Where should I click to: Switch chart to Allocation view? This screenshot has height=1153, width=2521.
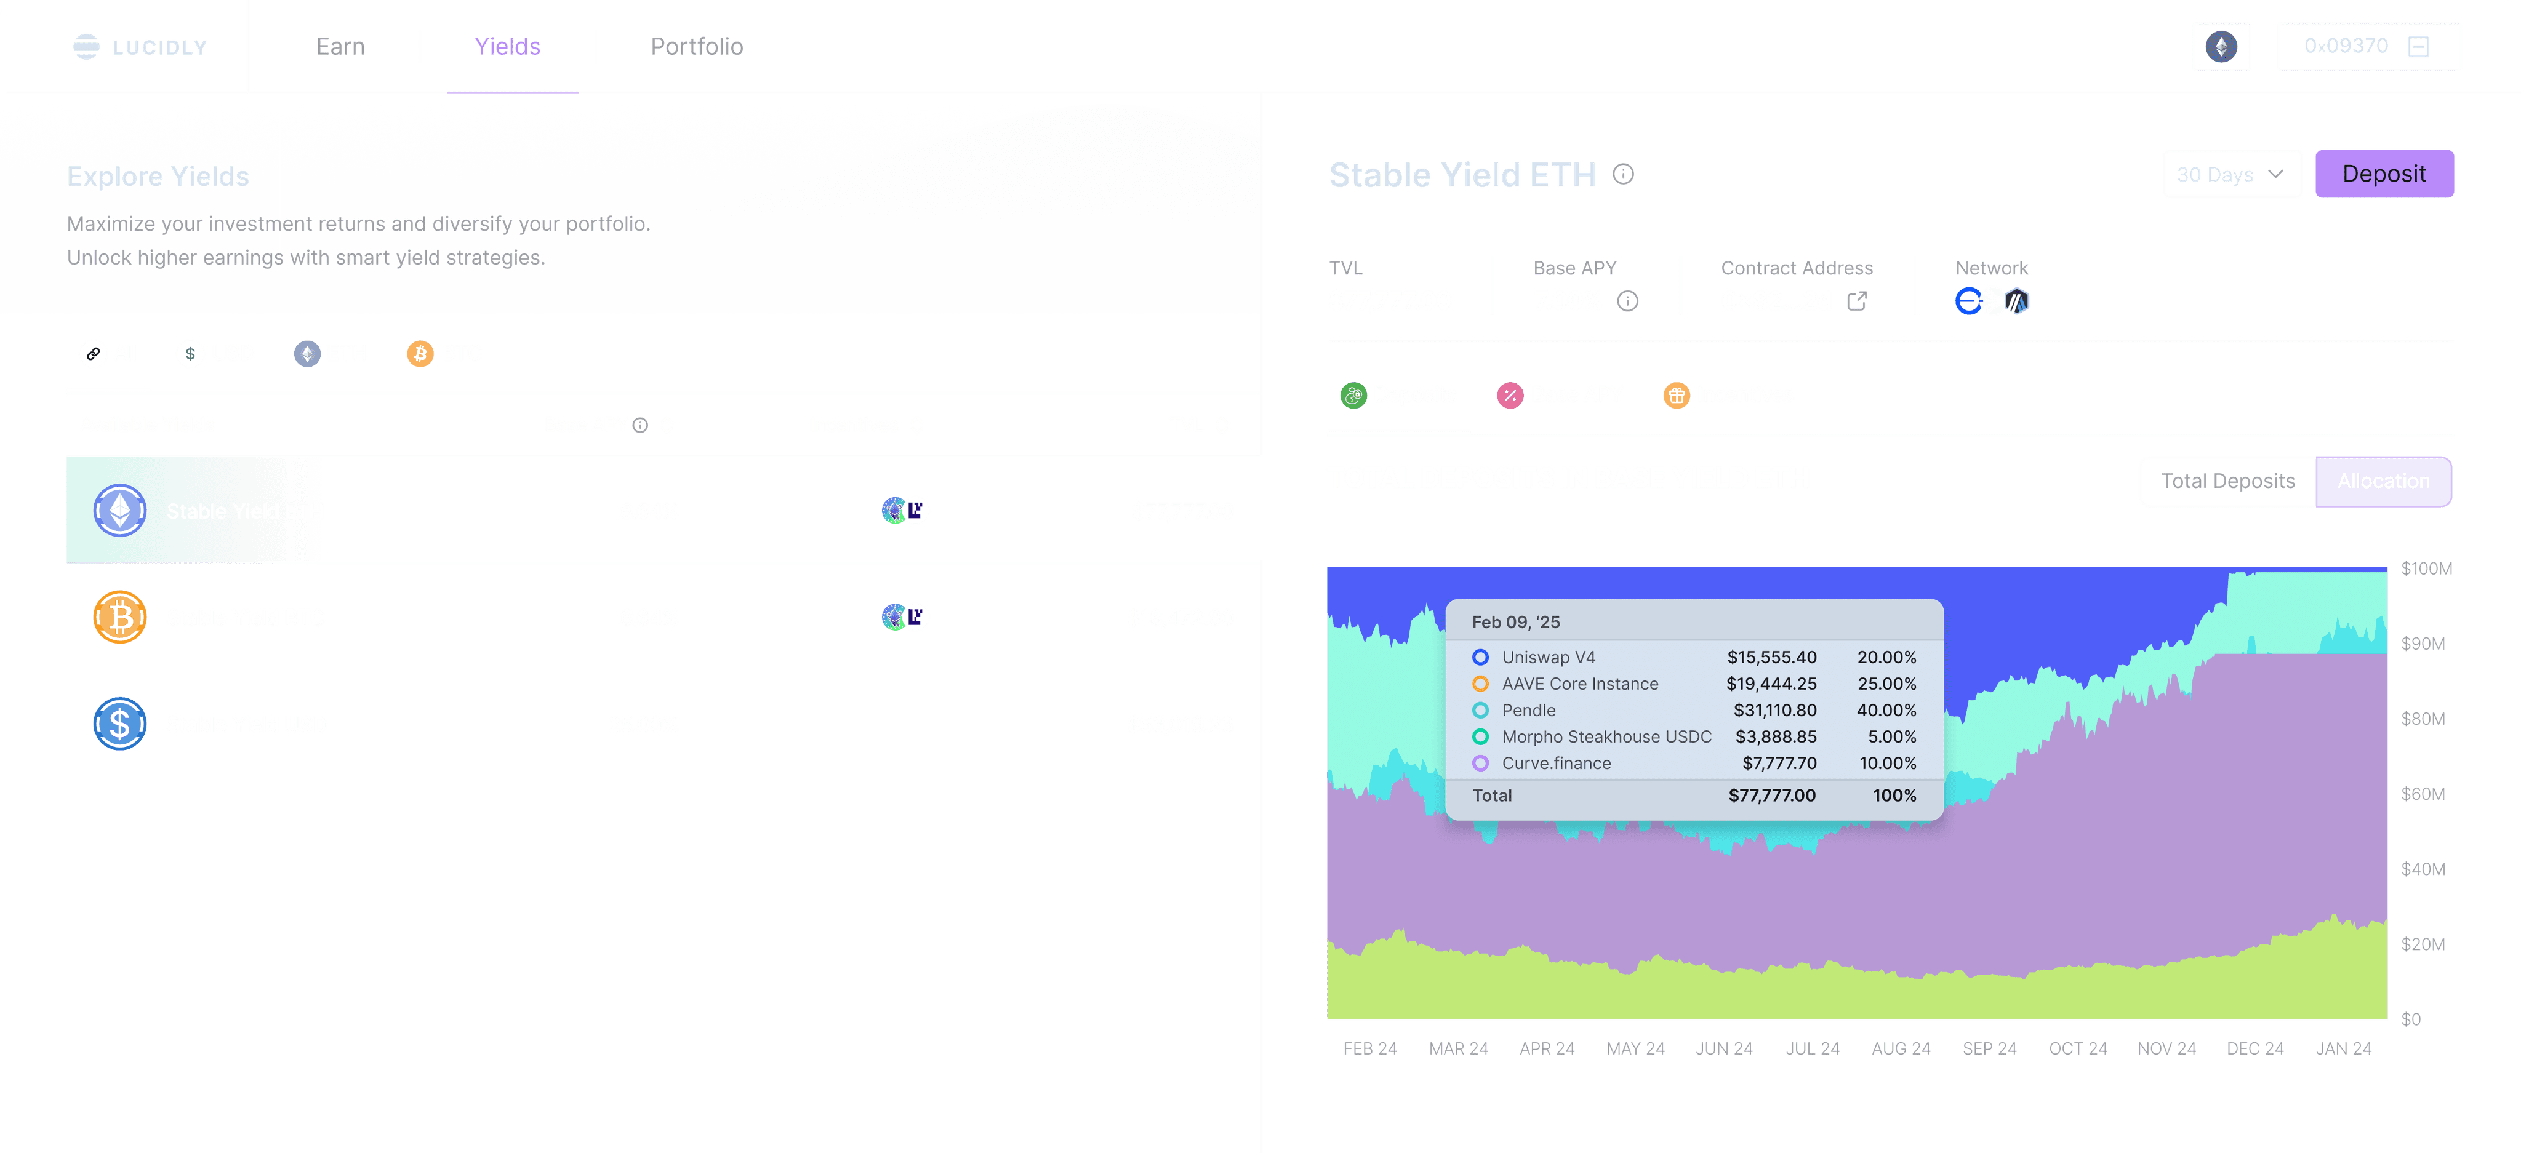pyautogui.click(x=2383, y=481)
